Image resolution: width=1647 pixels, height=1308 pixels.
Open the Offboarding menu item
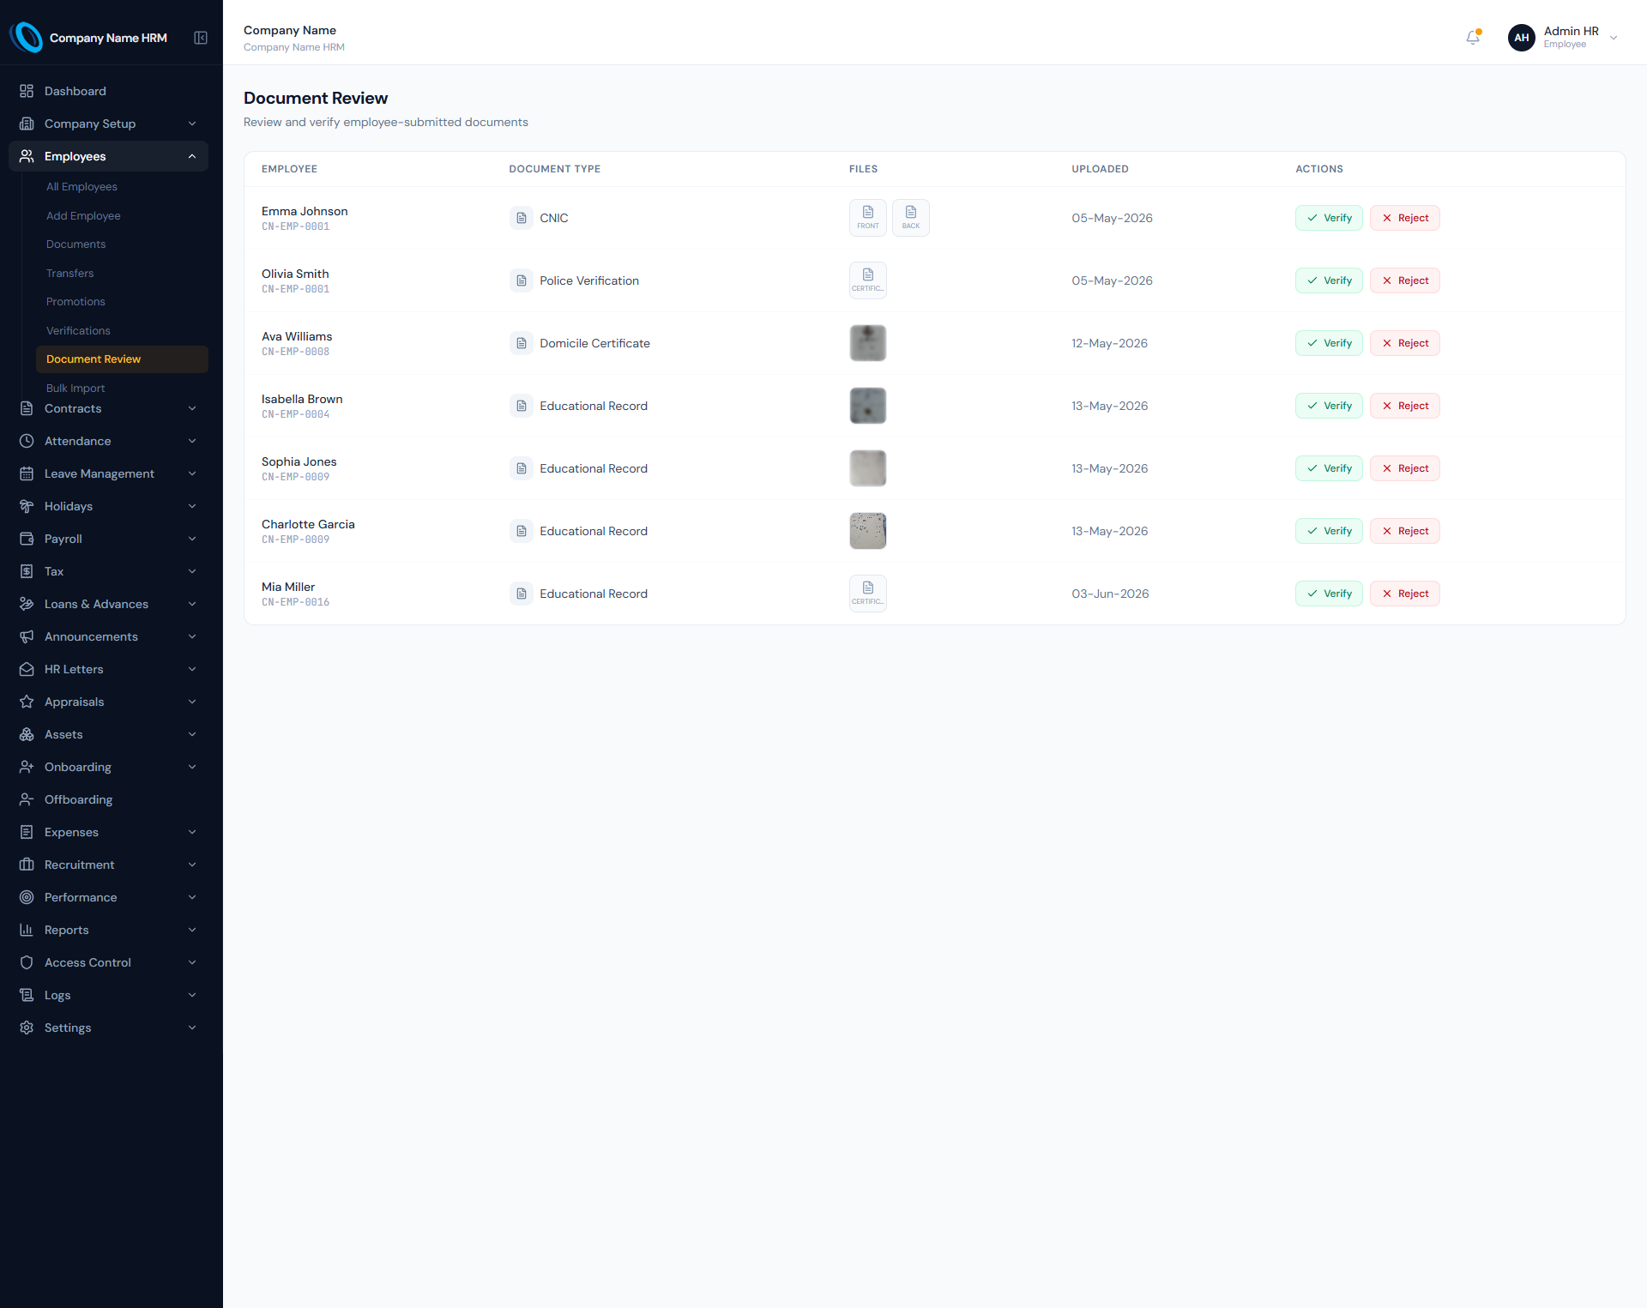[108, 799]
